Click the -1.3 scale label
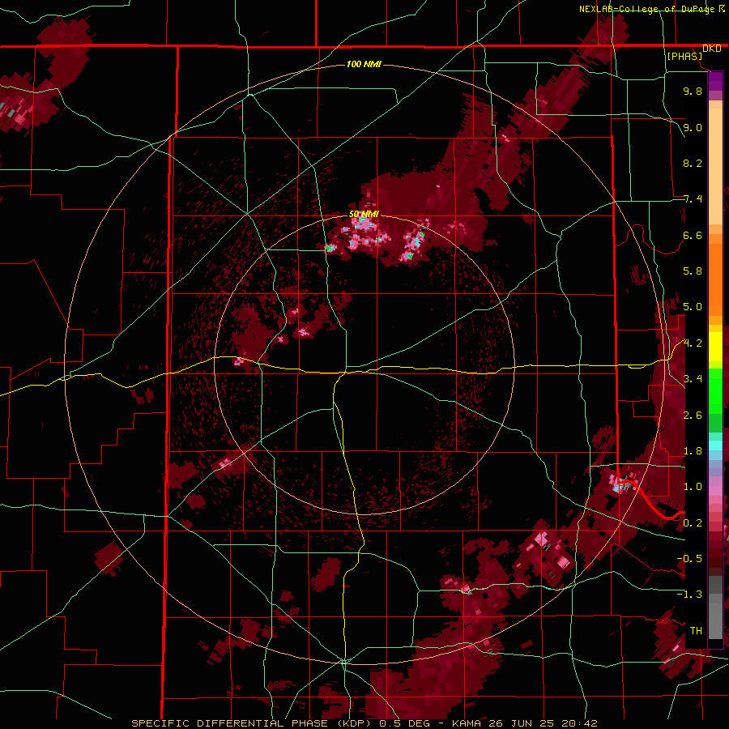 (x=689, y=595)
